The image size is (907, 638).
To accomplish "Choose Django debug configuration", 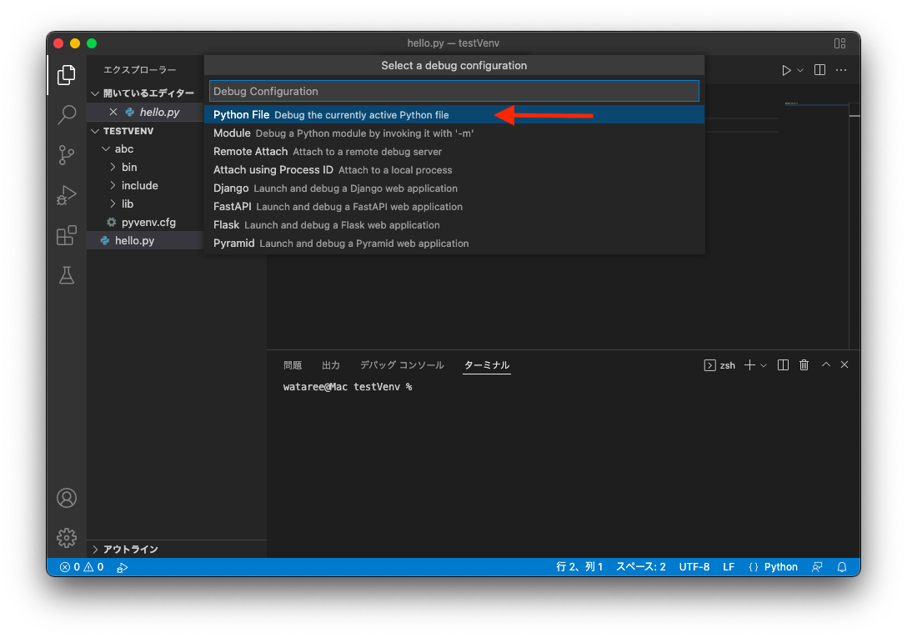I will pos(454,188).
